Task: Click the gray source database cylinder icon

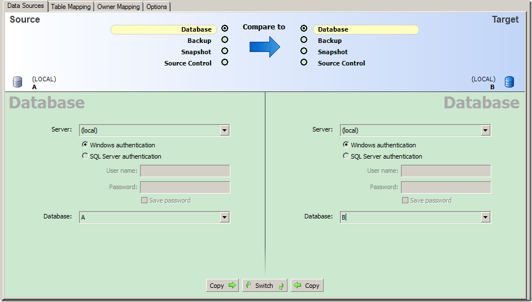Action: coord(18,82)
